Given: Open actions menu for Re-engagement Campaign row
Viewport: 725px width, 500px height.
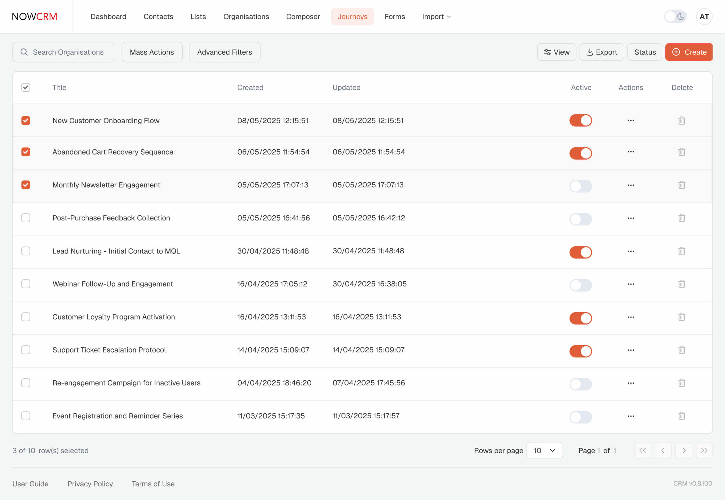Looking at the screenshot, I should (x=631, y=383).
